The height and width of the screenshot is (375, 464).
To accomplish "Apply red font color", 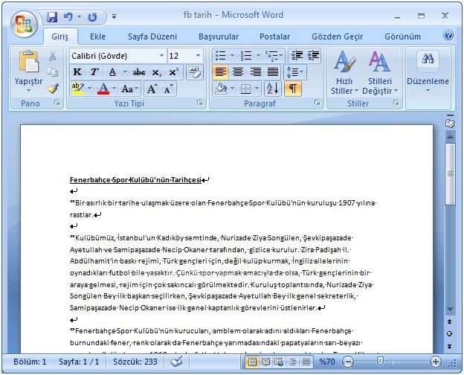I will (103, 89).
